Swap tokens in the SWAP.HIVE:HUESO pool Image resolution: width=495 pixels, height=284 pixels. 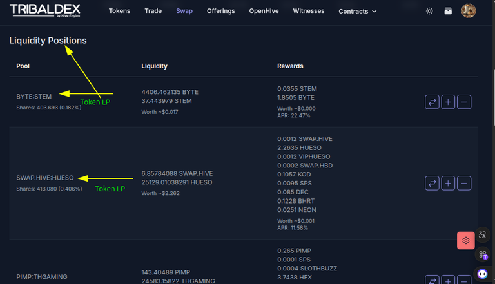pos(432,184)
